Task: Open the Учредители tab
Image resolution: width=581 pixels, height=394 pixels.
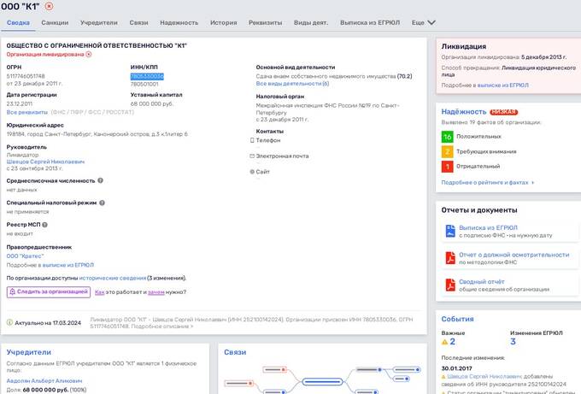Action: click(98, 22)
